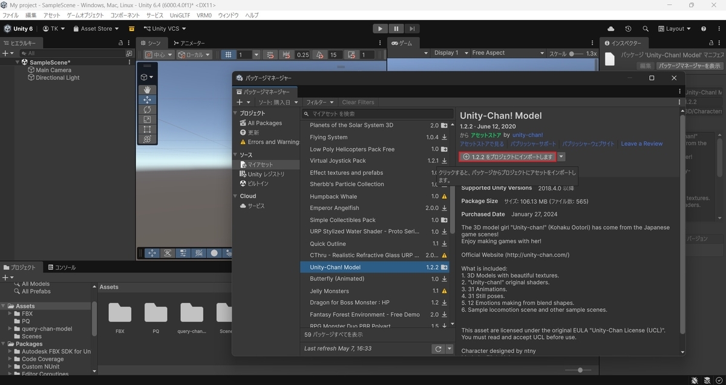The height and width of the screenshot is (385, 726).
Task: Click the Play button
Action: [380, 28]
